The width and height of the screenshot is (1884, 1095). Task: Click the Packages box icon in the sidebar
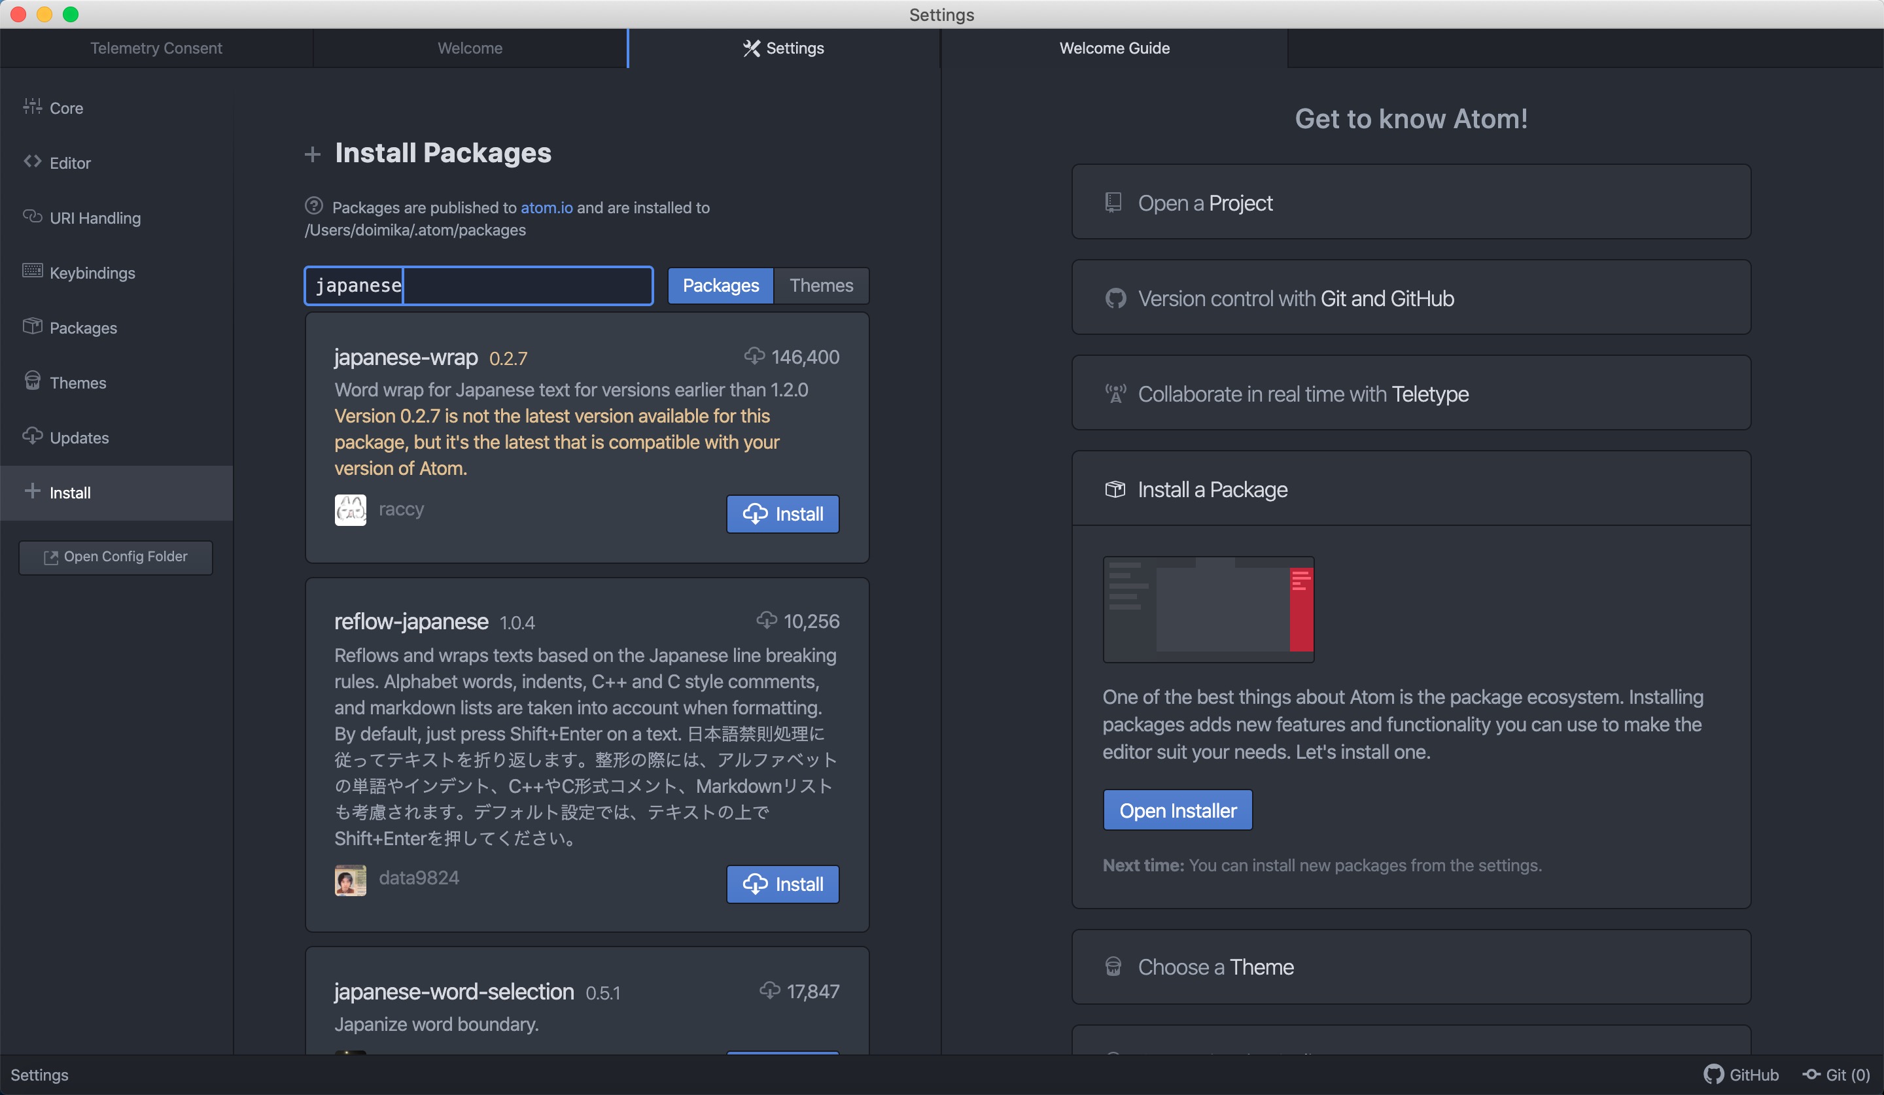click(x=32, y=326)
